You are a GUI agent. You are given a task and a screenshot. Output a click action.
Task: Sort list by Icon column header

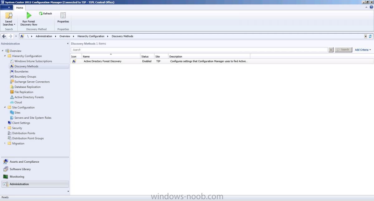(76, 56)
